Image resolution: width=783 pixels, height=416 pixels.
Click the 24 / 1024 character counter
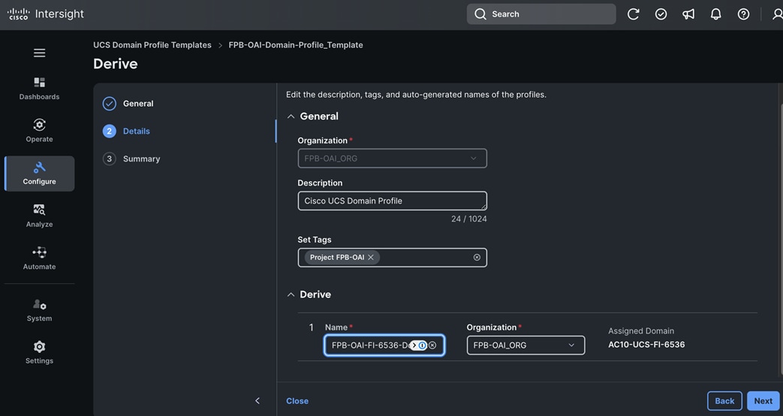click(468, 219)
